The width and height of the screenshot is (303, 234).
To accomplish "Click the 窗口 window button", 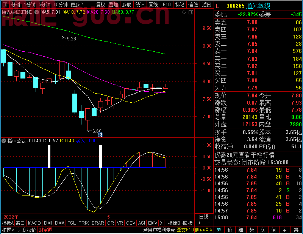I will tap(20, 223).
